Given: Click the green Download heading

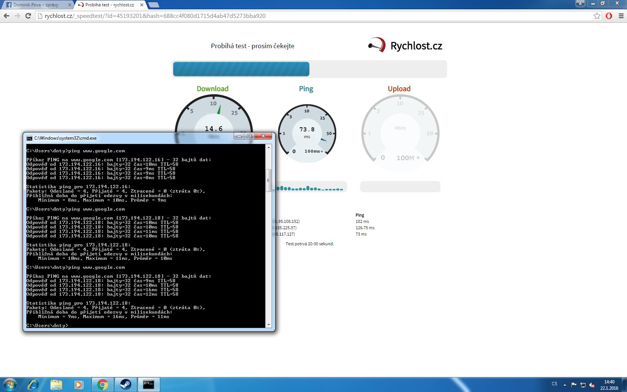Looking at the screenshot, I should (213, 88).
